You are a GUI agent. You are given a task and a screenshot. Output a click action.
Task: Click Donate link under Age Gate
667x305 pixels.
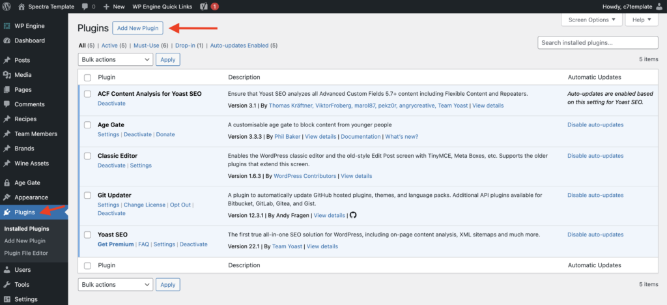point(165,134)
